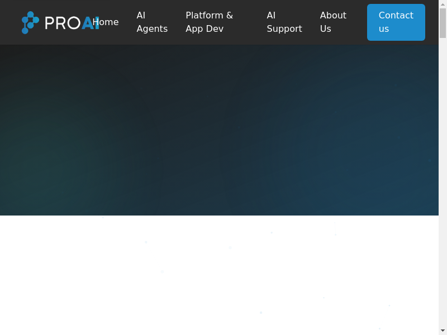The width and height of the screenshot is (447, 335).
Task: Select AI Support in the navbar
Action: (284, 22)
